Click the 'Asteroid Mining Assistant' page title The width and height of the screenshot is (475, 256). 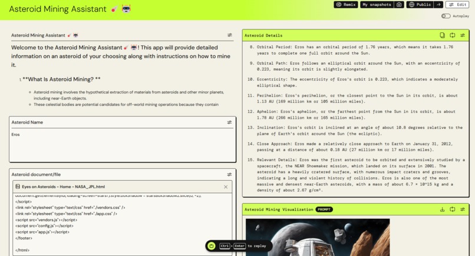click(x=58, y=9)
